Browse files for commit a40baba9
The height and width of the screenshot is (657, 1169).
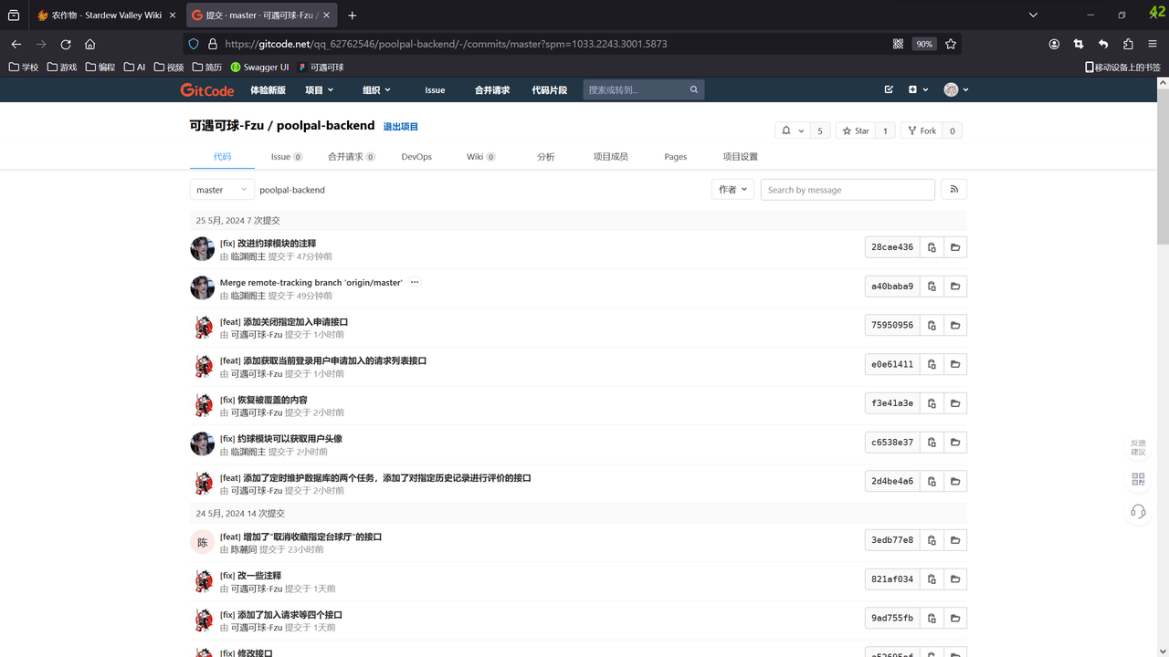pos(955,287)
